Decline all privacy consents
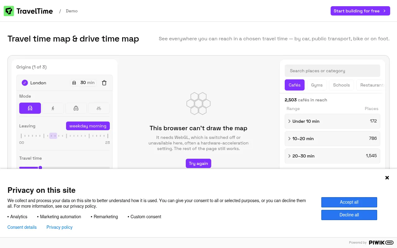397x248 pixels. 349,215
